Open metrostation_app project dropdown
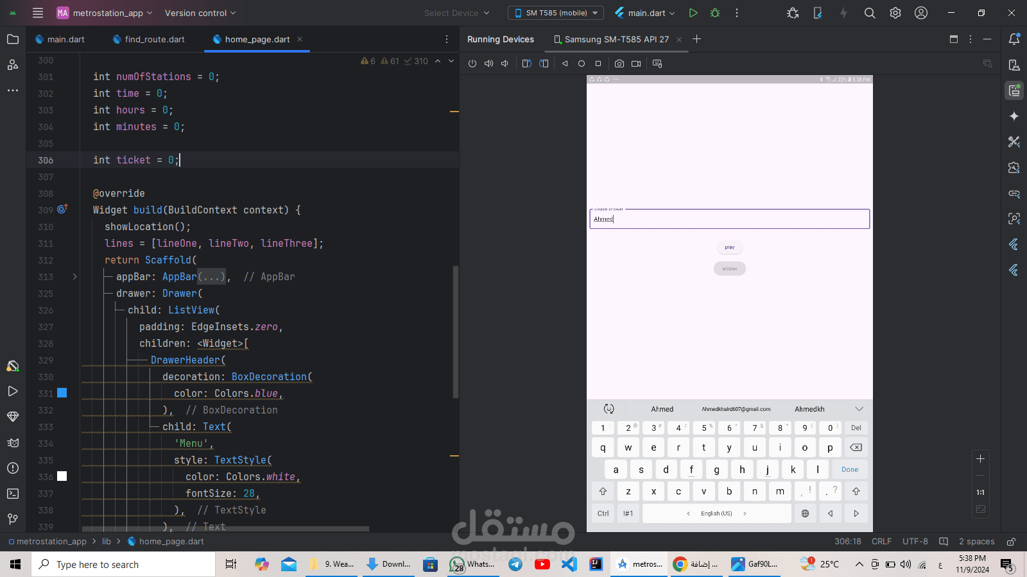This screenshot has height=577, width=1027. click(105, 13)
